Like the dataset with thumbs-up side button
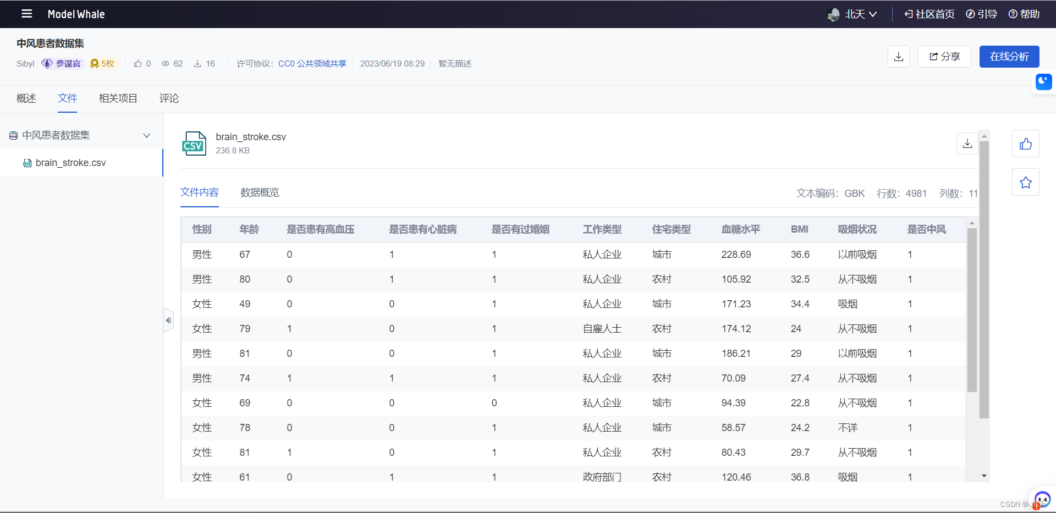This screenshot has width=1056, height=513. 1026,144
